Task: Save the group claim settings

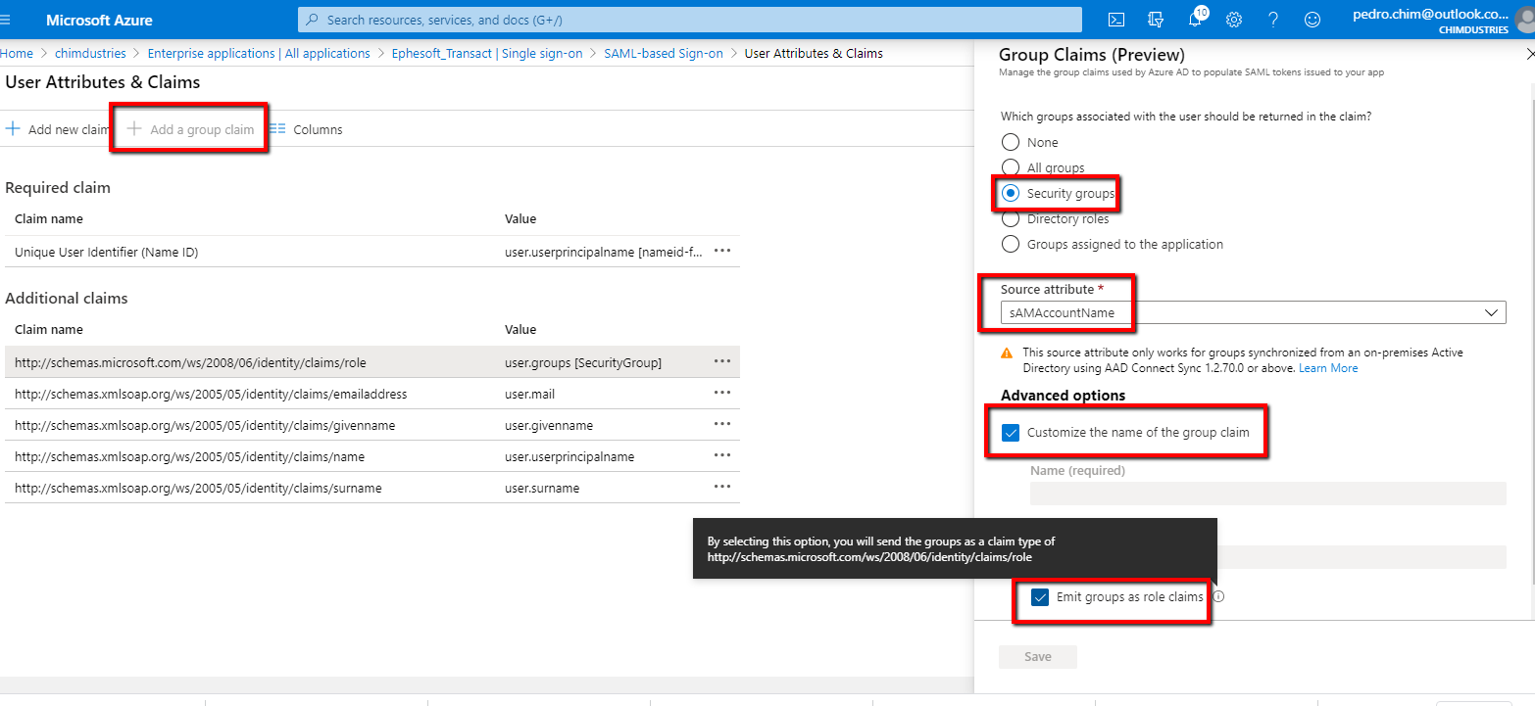Action: (x=1038, y=657)
